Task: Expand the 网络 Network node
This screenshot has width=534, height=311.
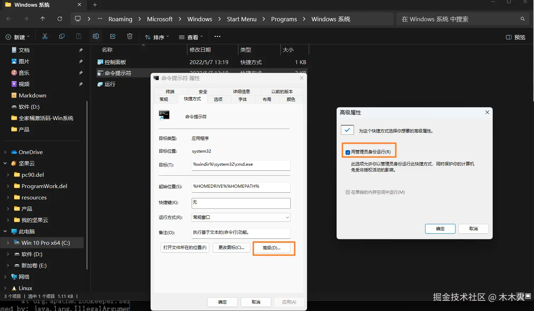Action: pos(5,277)
